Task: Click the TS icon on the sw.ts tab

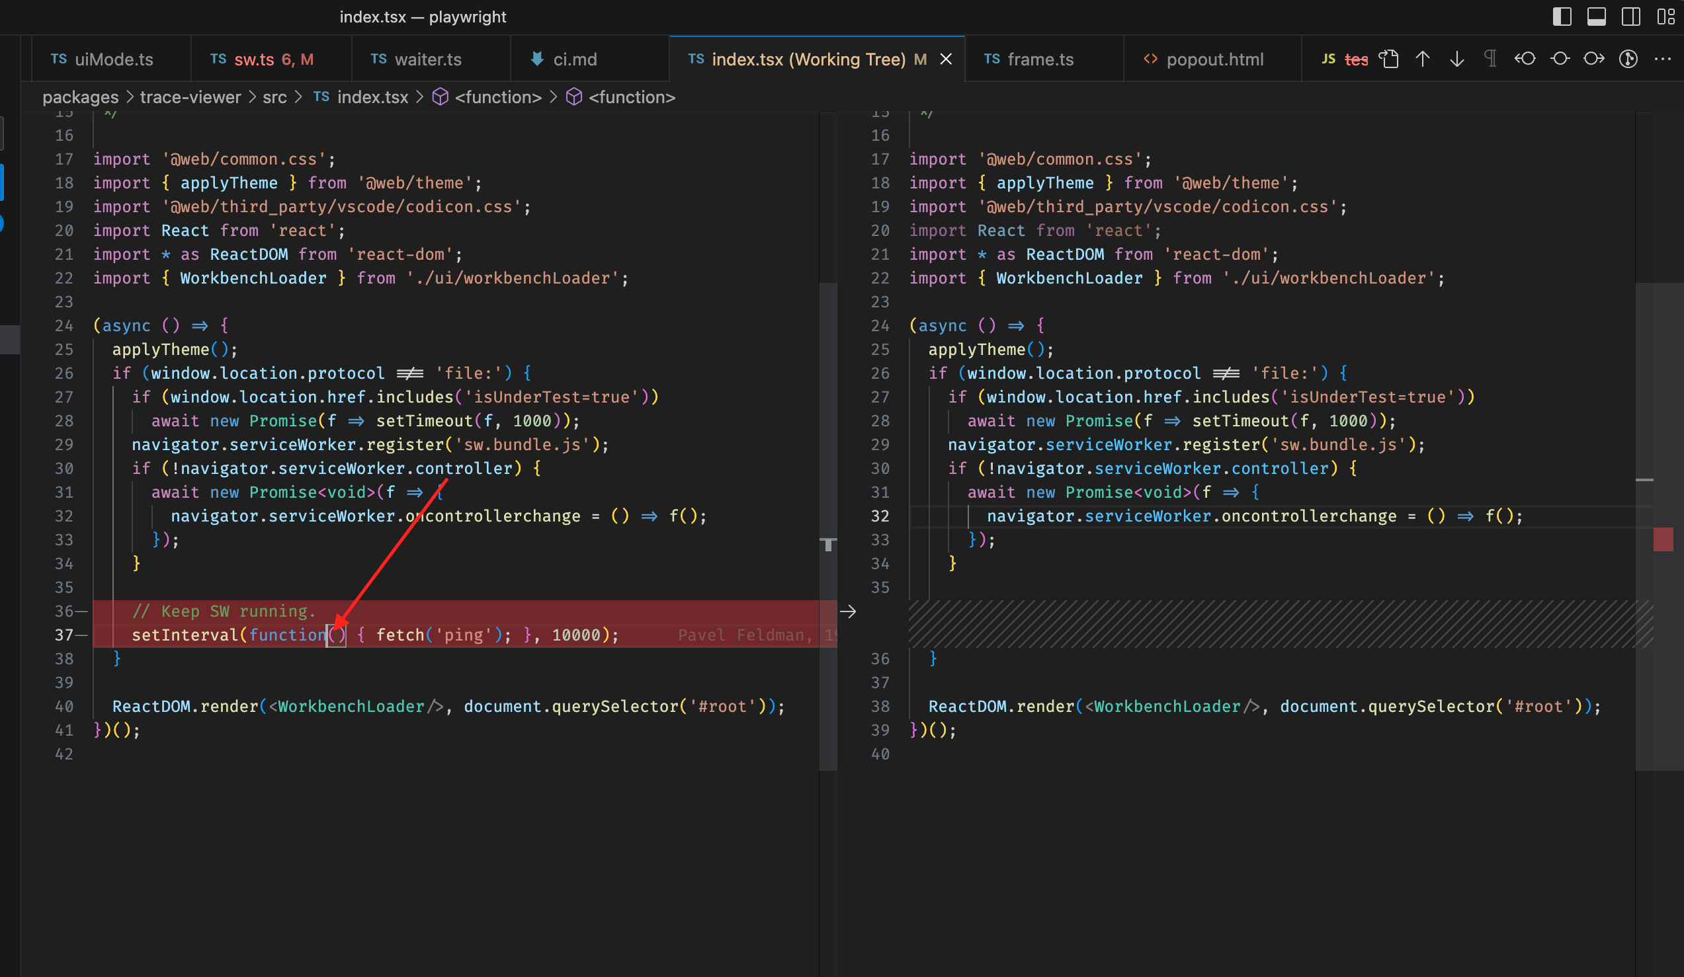Action: (x=218, y=59)
